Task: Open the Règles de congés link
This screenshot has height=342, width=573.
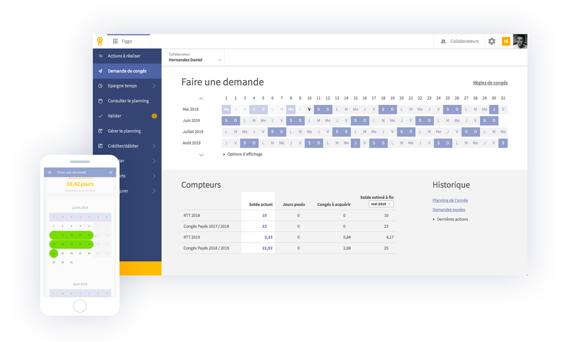Action: [x=490, y=83]
